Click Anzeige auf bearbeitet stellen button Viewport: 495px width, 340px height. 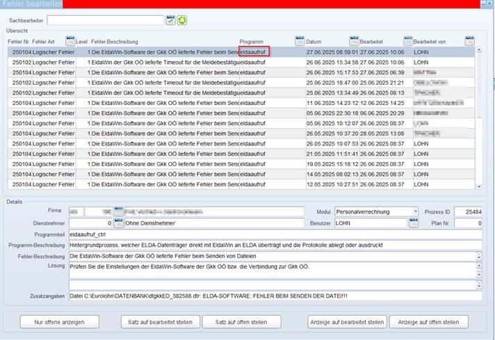point(347,322)
